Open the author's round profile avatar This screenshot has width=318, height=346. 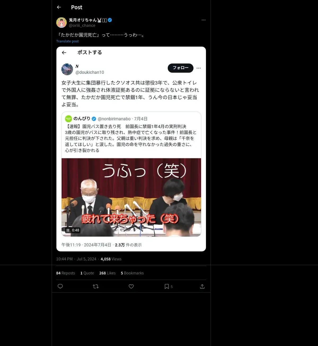(61, 23)
